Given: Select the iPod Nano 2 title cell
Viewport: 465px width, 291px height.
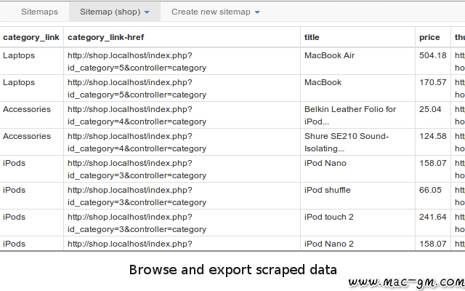Looking at the screenshot, I should (x=357, y=244).
